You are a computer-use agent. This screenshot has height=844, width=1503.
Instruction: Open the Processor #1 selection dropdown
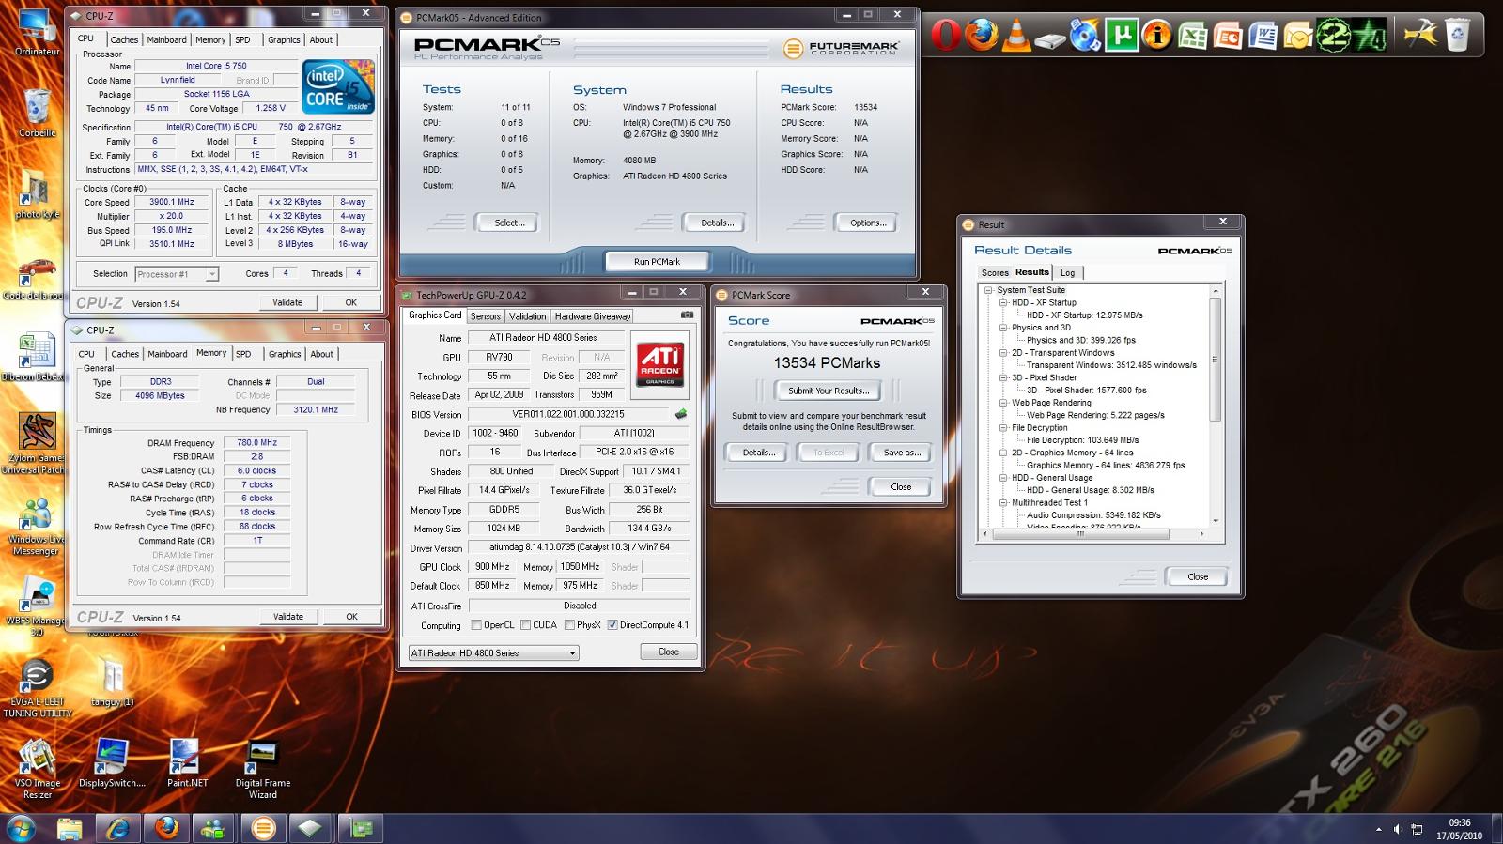177,274
